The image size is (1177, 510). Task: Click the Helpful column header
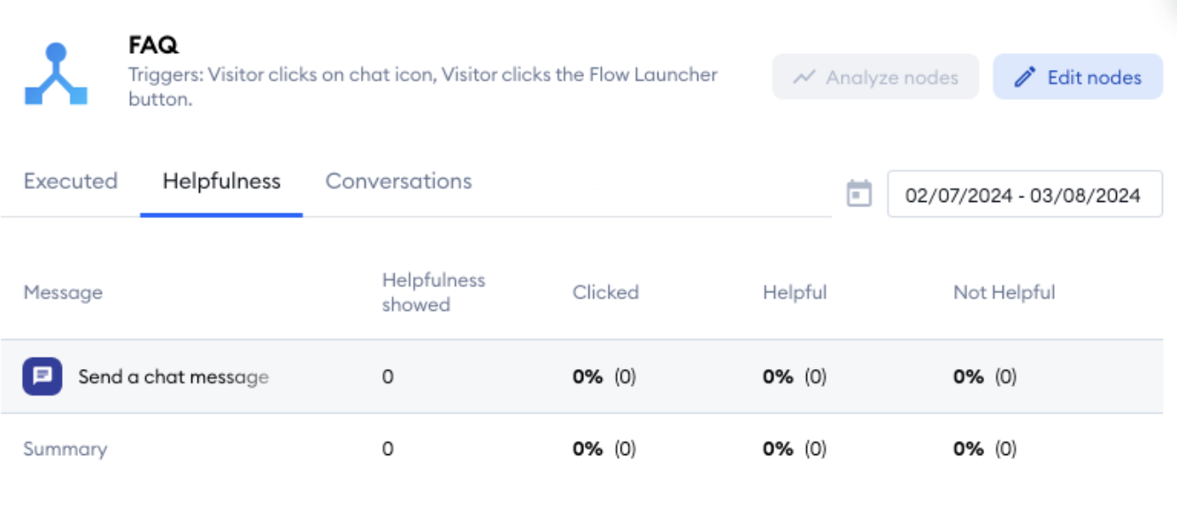click(x=795, y=292)
